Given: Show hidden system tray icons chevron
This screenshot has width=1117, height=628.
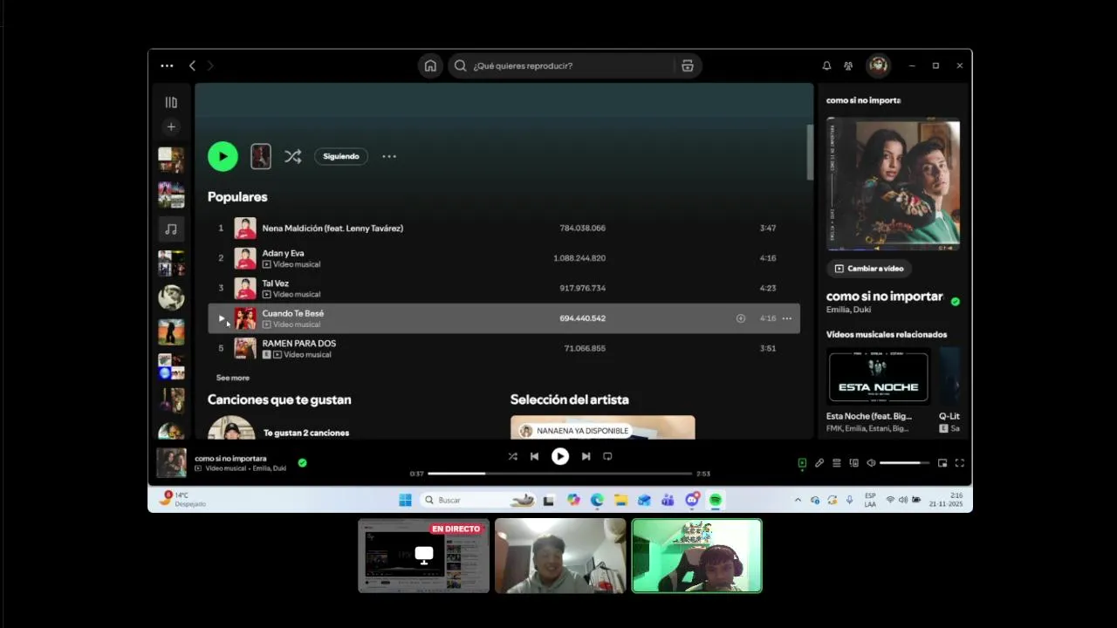Looking at the screenshot, I should point(798,500).
